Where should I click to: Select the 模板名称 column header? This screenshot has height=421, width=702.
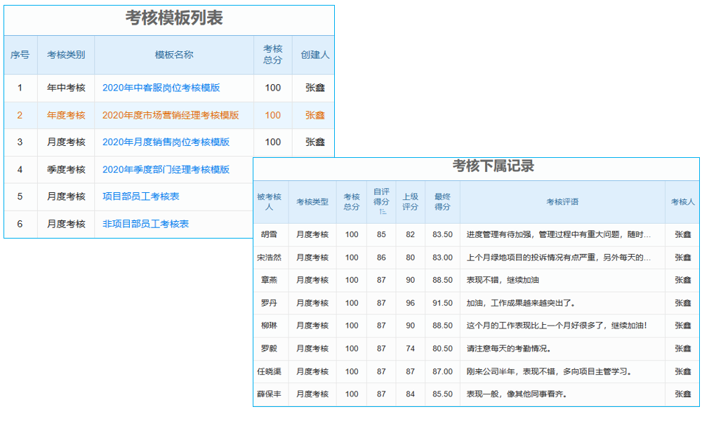point(172,55)
